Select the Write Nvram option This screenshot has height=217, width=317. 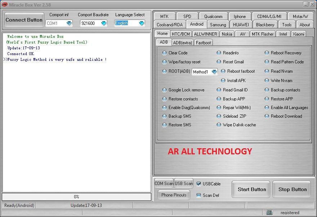click(267, 81)
